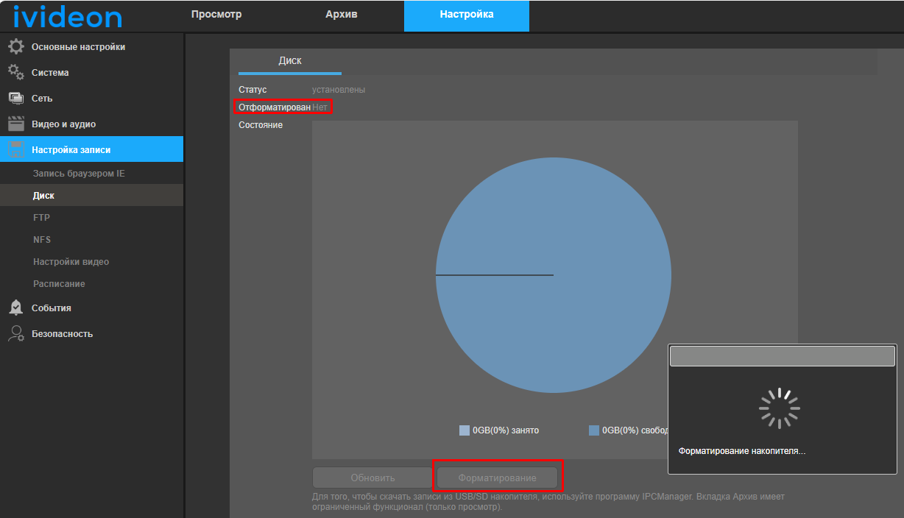Click the Нет formatted value
This screenshot has width=904, height=518.
tap(319, 107)
